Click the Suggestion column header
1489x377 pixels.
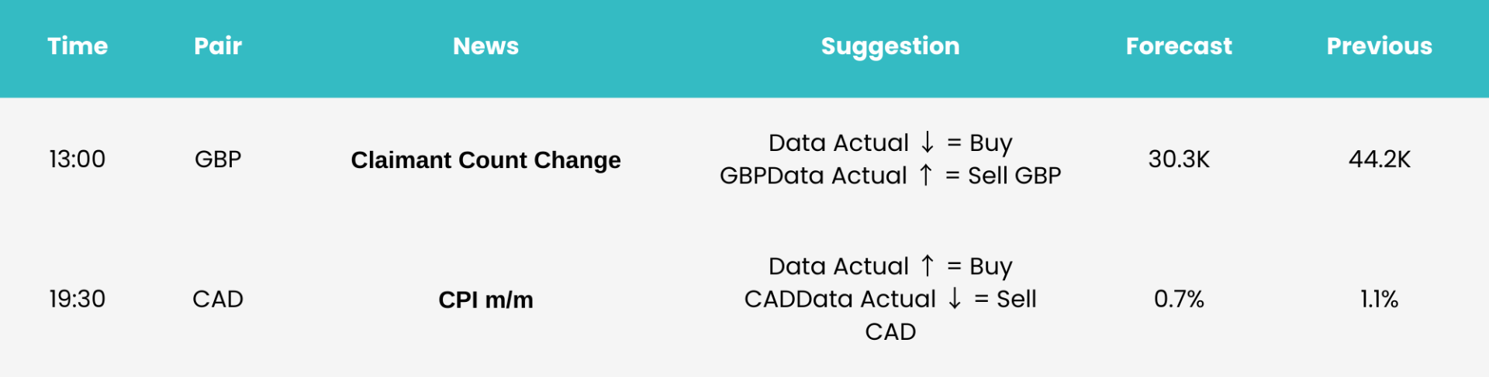tap(890, 46)
